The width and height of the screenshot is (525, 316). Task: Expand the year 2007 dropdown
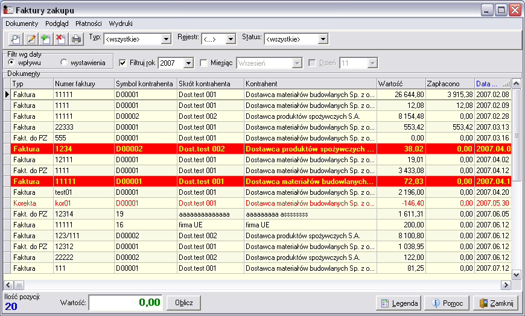188,63
